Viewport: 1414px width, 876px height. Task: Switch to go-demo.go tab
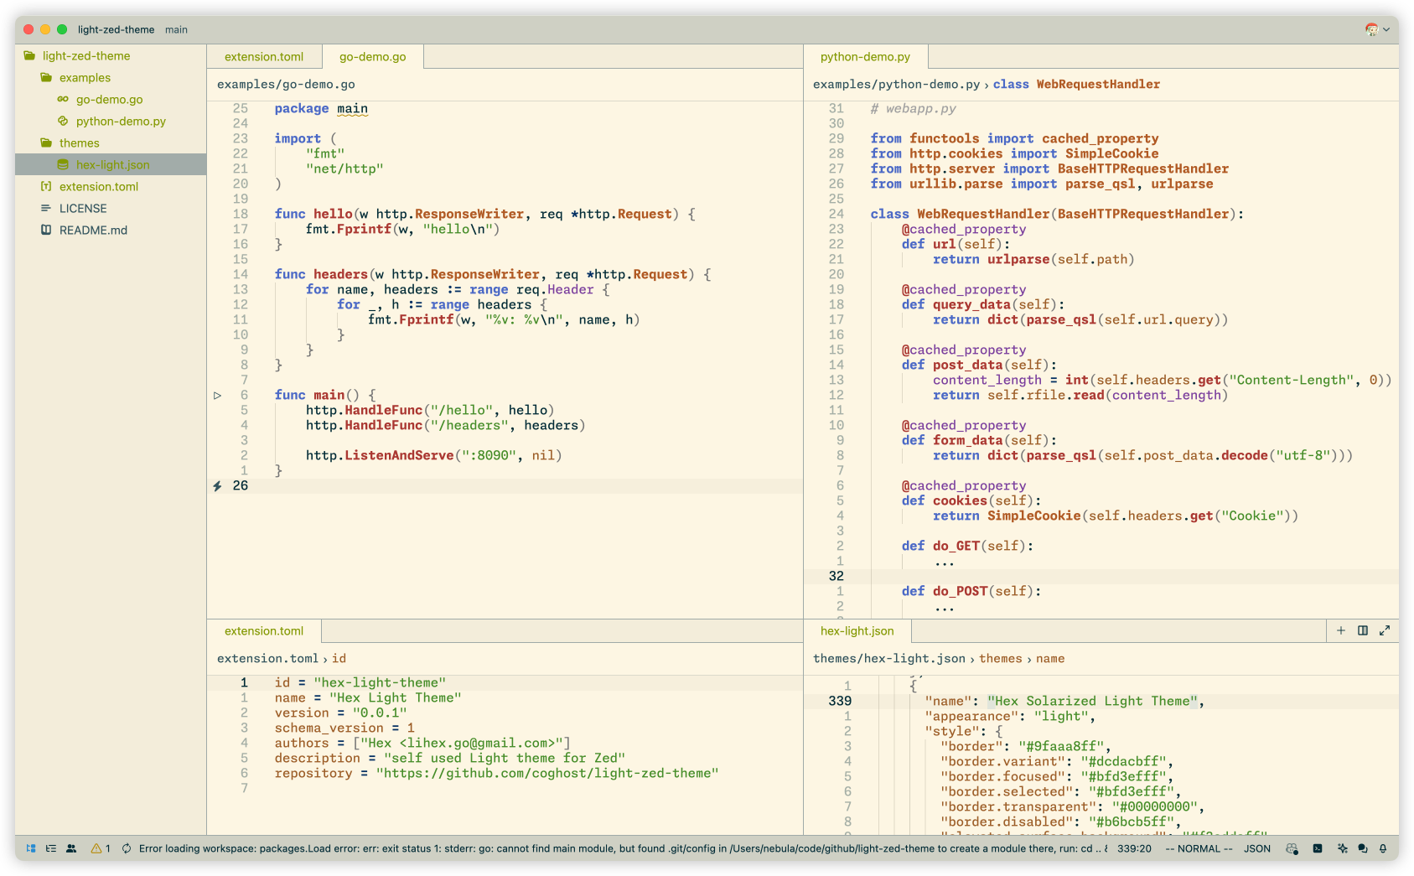point(372,57)
